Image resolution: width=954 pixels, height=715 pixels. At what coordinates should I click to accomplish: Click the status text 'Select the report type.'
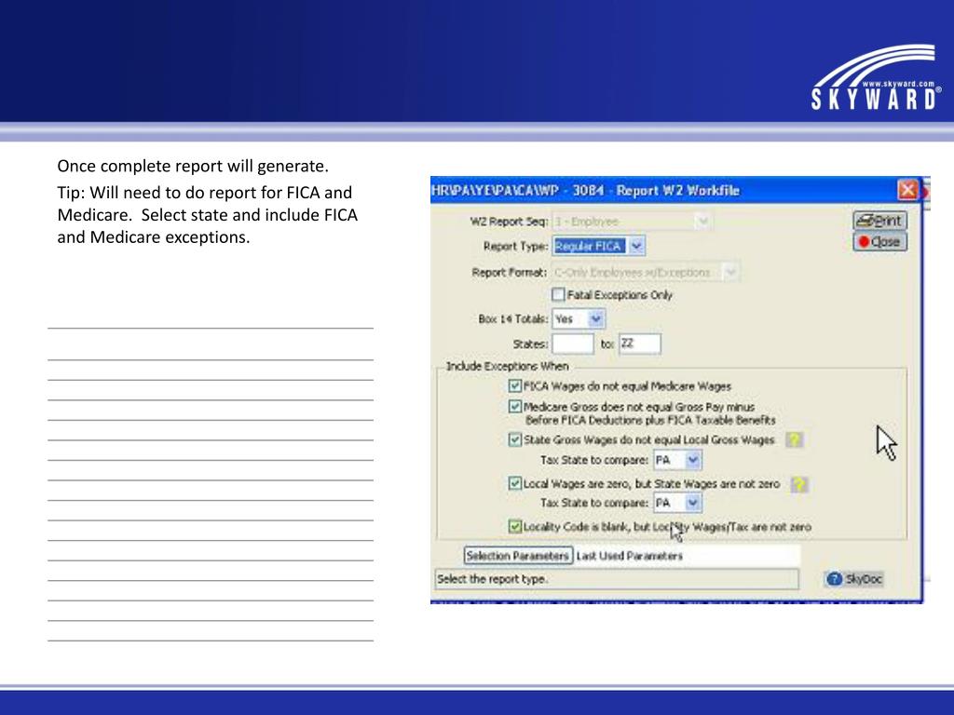[x=492, y=579]
